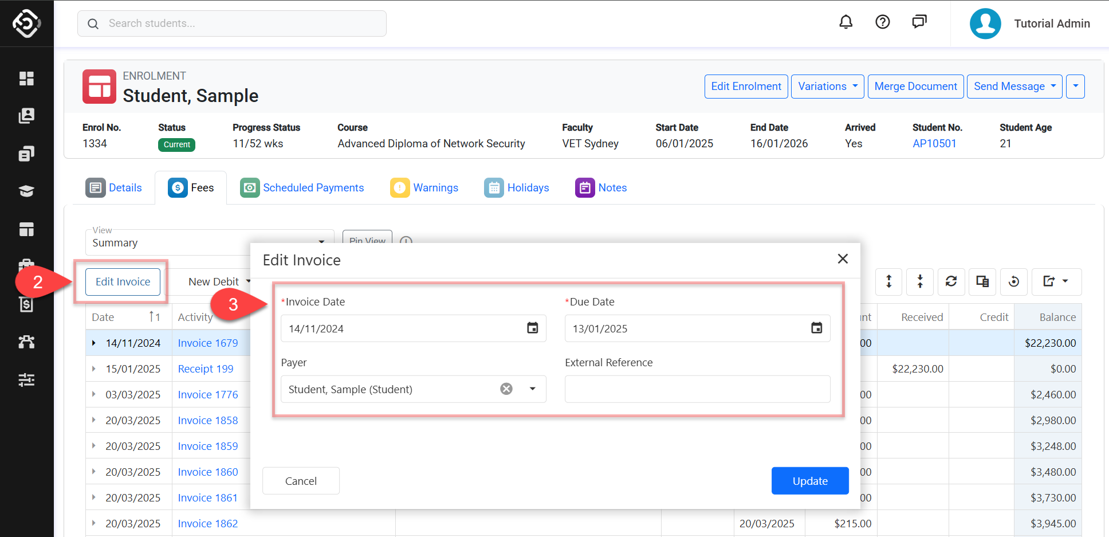Viewport: 1109px width, 537px height.
Task: Open the help question mark icon
Action: tap(882, 22)
